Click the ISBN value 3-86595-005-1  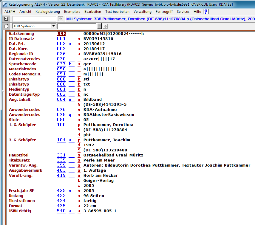[100, 211]
